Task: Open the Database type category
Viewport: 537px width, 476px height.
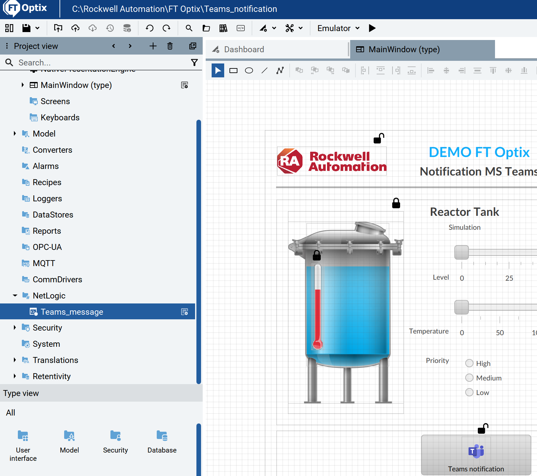Action: click(162, 442)
